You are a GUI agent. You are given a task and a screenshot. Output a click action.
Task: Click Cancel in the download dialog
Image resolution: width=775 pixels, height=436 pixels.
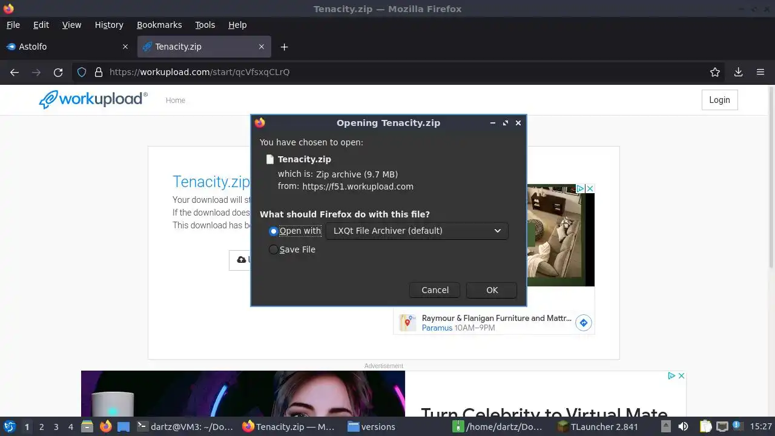click(435, 290)
